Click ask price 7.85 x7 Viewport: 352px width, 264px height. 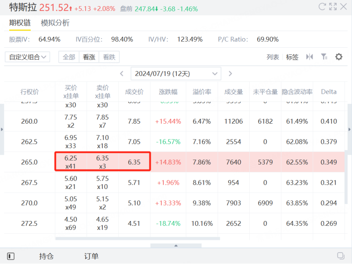pyautogui.click(x=102, y=121)
